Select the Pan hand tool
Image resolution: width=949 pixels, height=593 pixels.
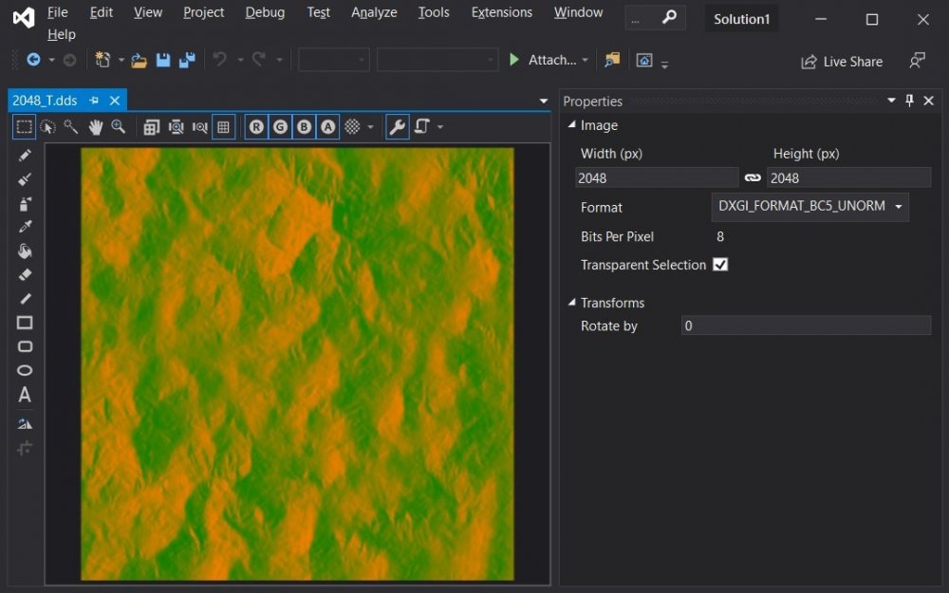click(x=96, y=127)
